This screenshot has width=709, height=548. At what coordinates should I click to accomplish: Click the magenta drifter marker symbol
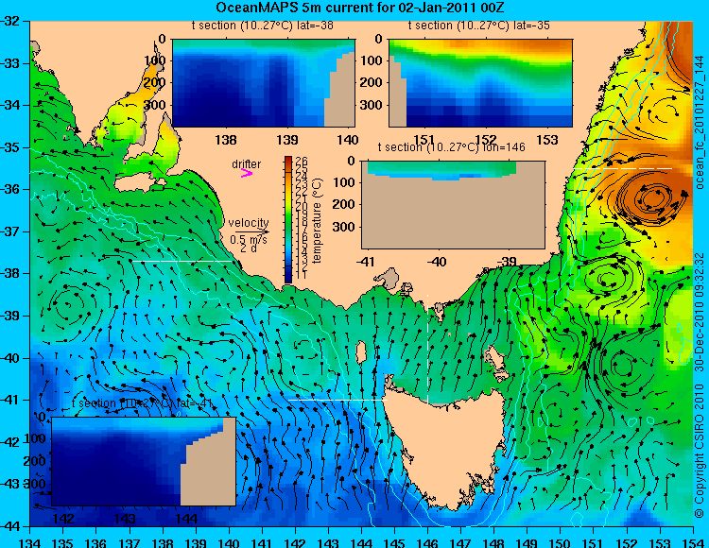point(247,174)
